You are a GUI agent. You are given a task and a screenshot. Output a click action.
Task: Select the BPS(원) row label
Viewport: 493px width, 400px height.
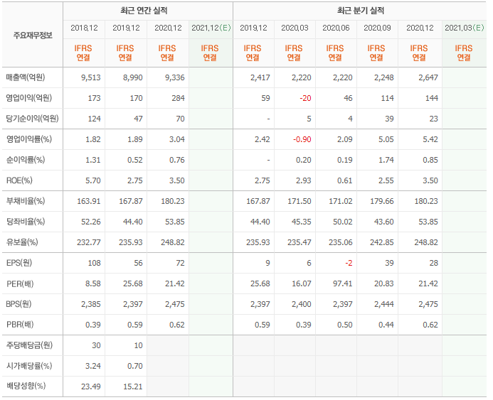point(19,304)
